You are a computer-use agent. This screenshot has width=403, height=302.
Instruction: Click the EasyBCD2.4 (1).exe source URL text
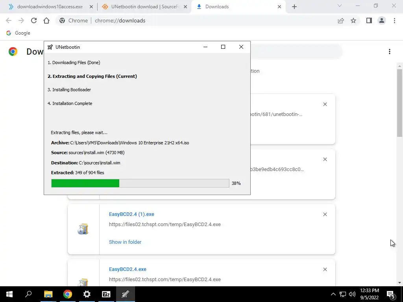(165, 225)
